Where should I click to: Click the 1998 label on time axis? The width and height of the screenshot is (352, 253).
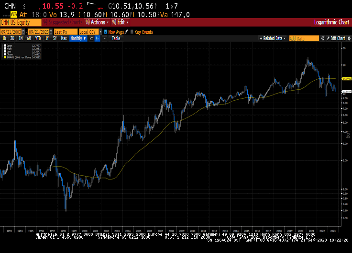click(x=63, y=231)
